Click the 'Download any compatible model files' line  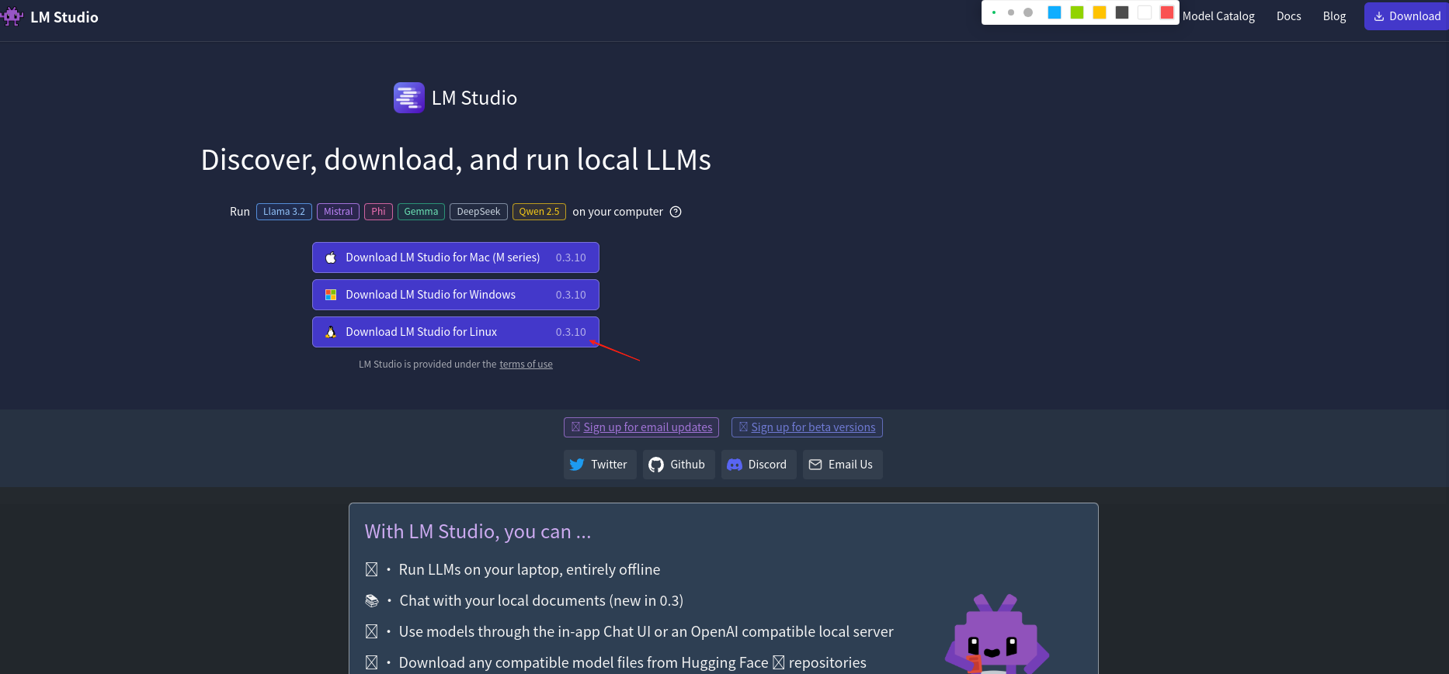(x=633, y=663)
